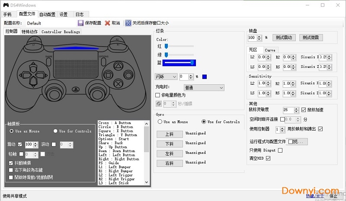This screenshot has width=346, height=201.
Task: Click the R2 trigger on the controller image
Action: point(117,40)
